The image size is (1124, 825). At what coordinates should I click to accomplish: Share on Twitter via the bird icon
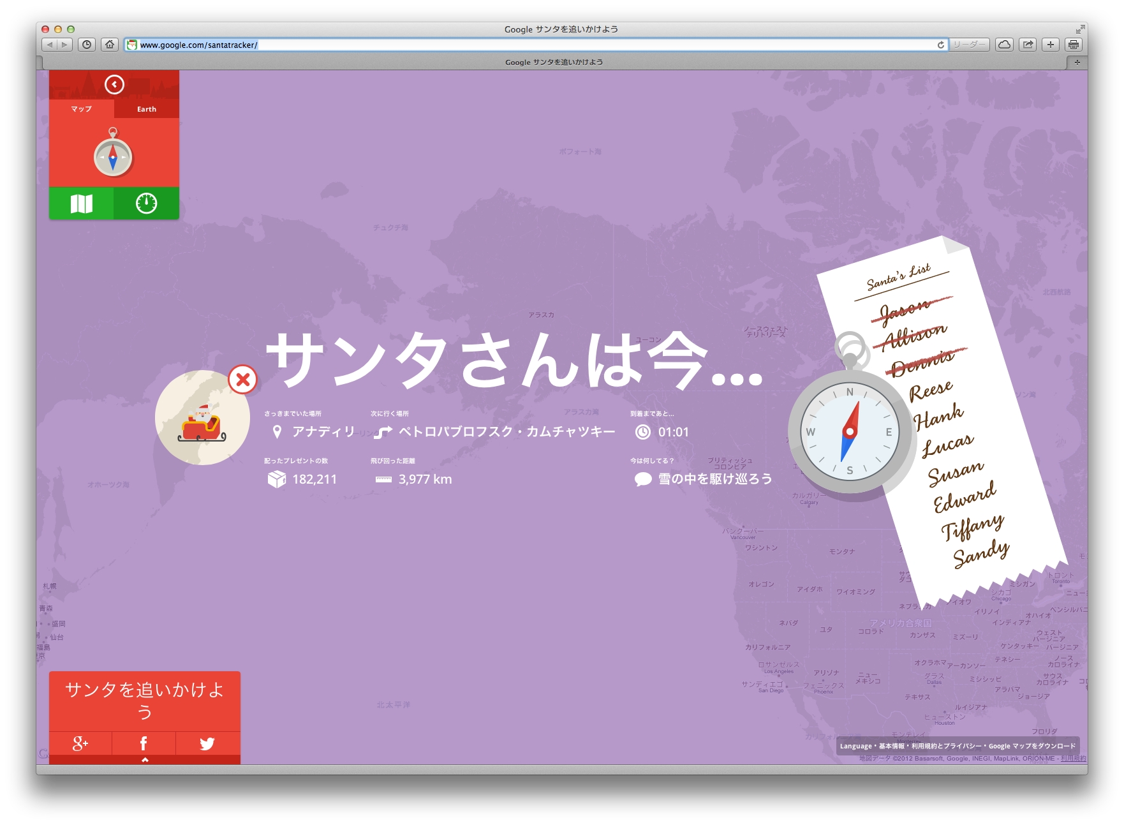pyautogui.click(x=207, y=743)
